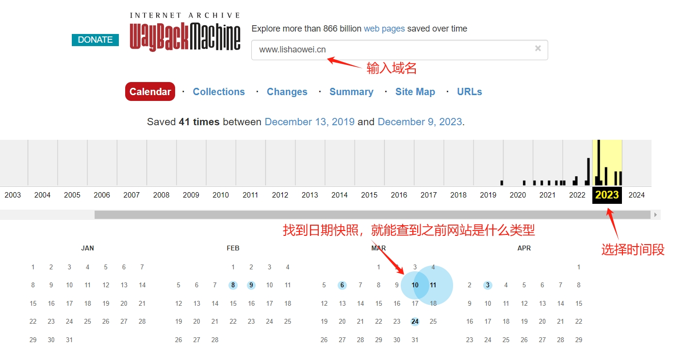Open the Changes view
Screen dimensions: 685x347
click(x=287, y=91)
